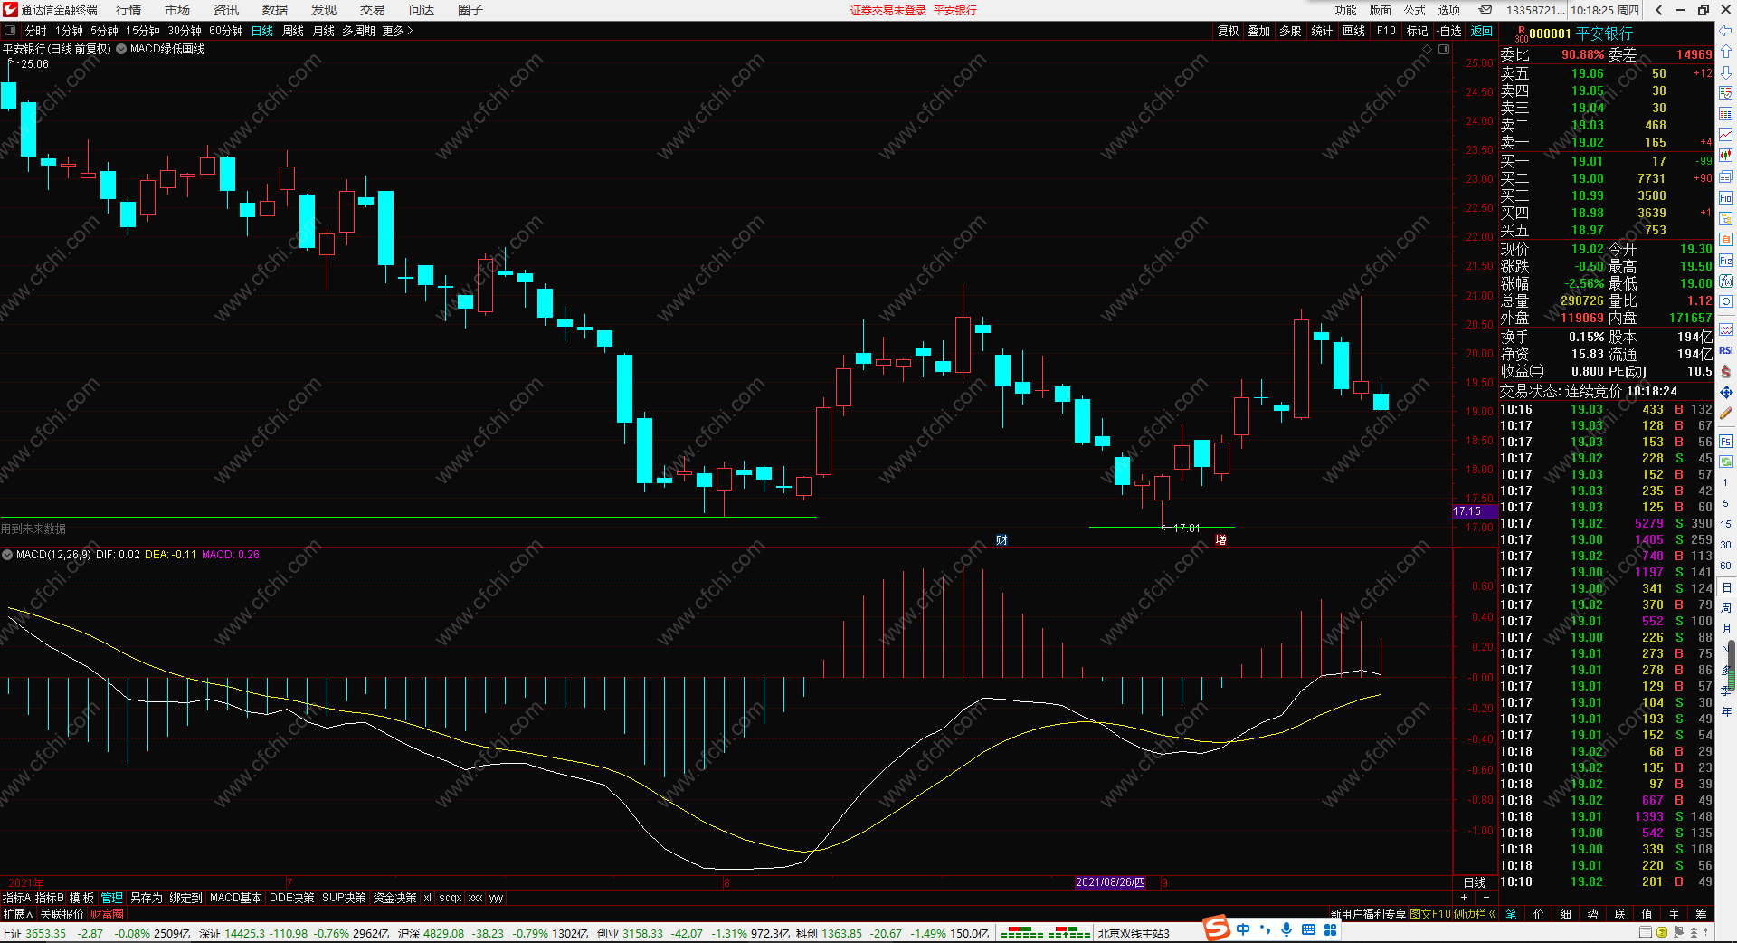
Task: Click the -自选 watchlist button
Action: [x=1449, y=31]
